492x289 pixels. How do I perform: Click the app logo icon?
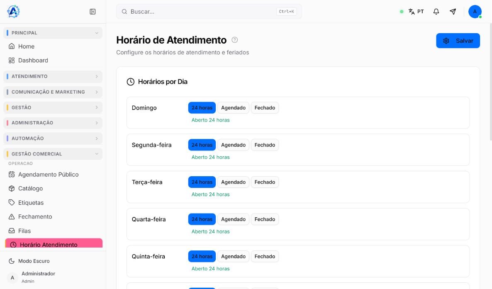[x=13, y=12]
